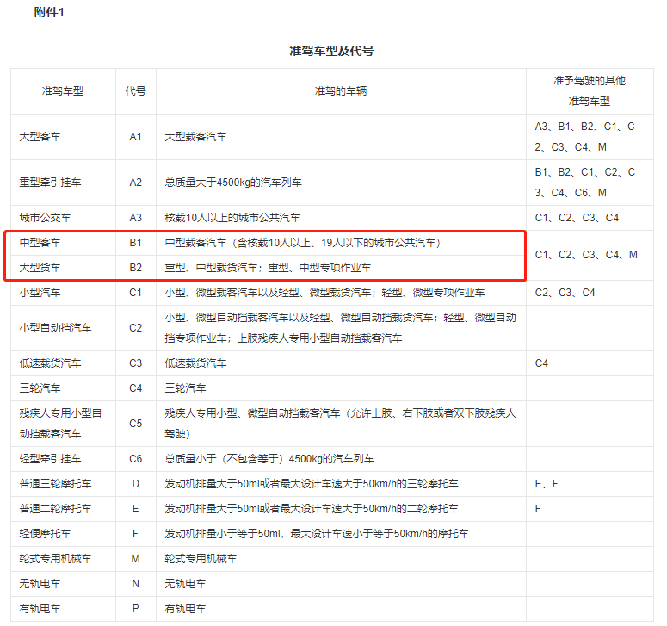Screen dimensions: 667x626
Task: Click the code C4 in the 代号 column
Action: (x=135, y=388)
